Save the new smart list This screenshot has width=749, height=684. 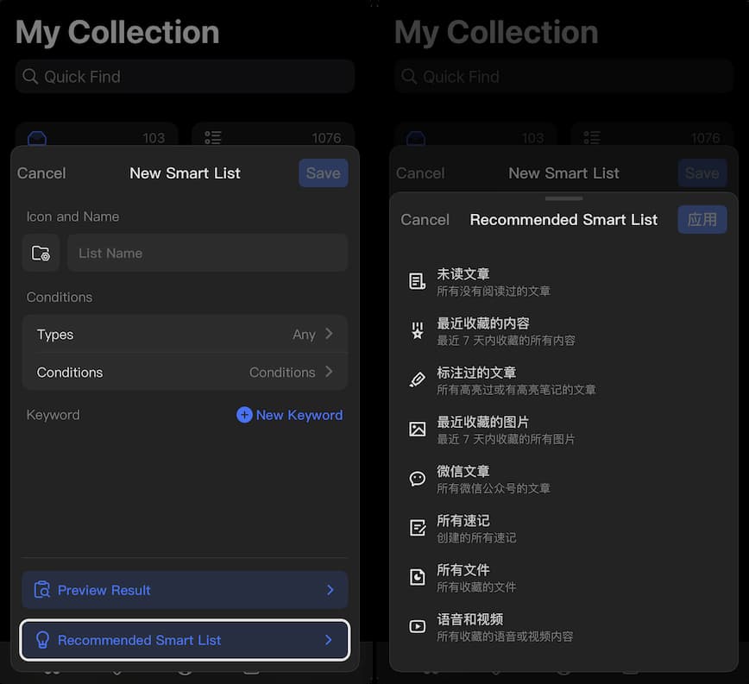coord(323,173)
